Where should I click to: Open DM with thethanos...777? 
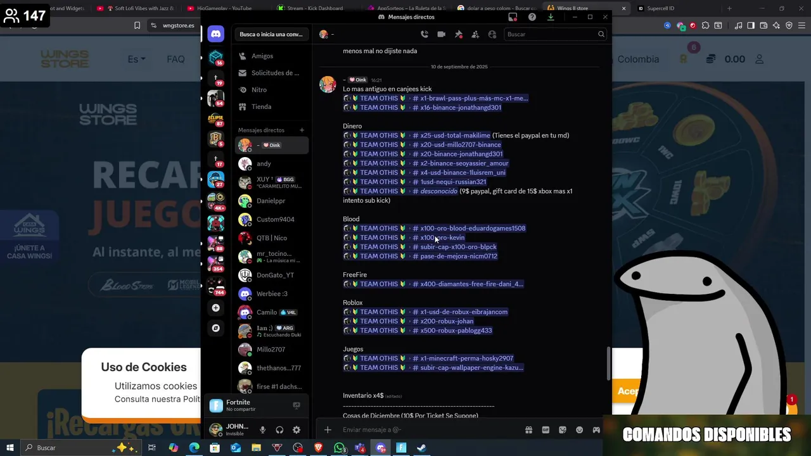pos(271,368)
